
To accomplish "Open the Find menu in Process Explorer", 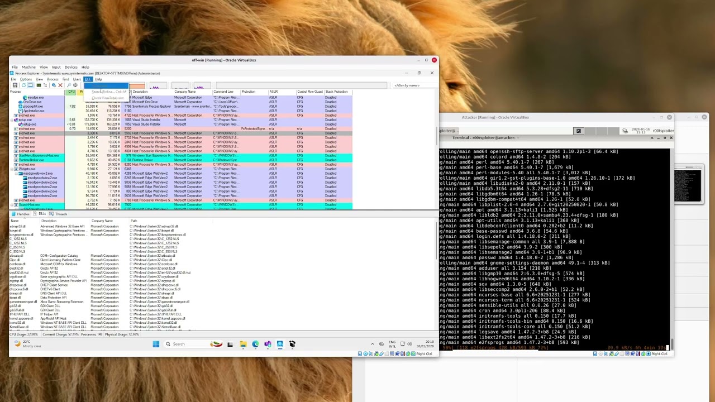I will click(x=65, y=79).
